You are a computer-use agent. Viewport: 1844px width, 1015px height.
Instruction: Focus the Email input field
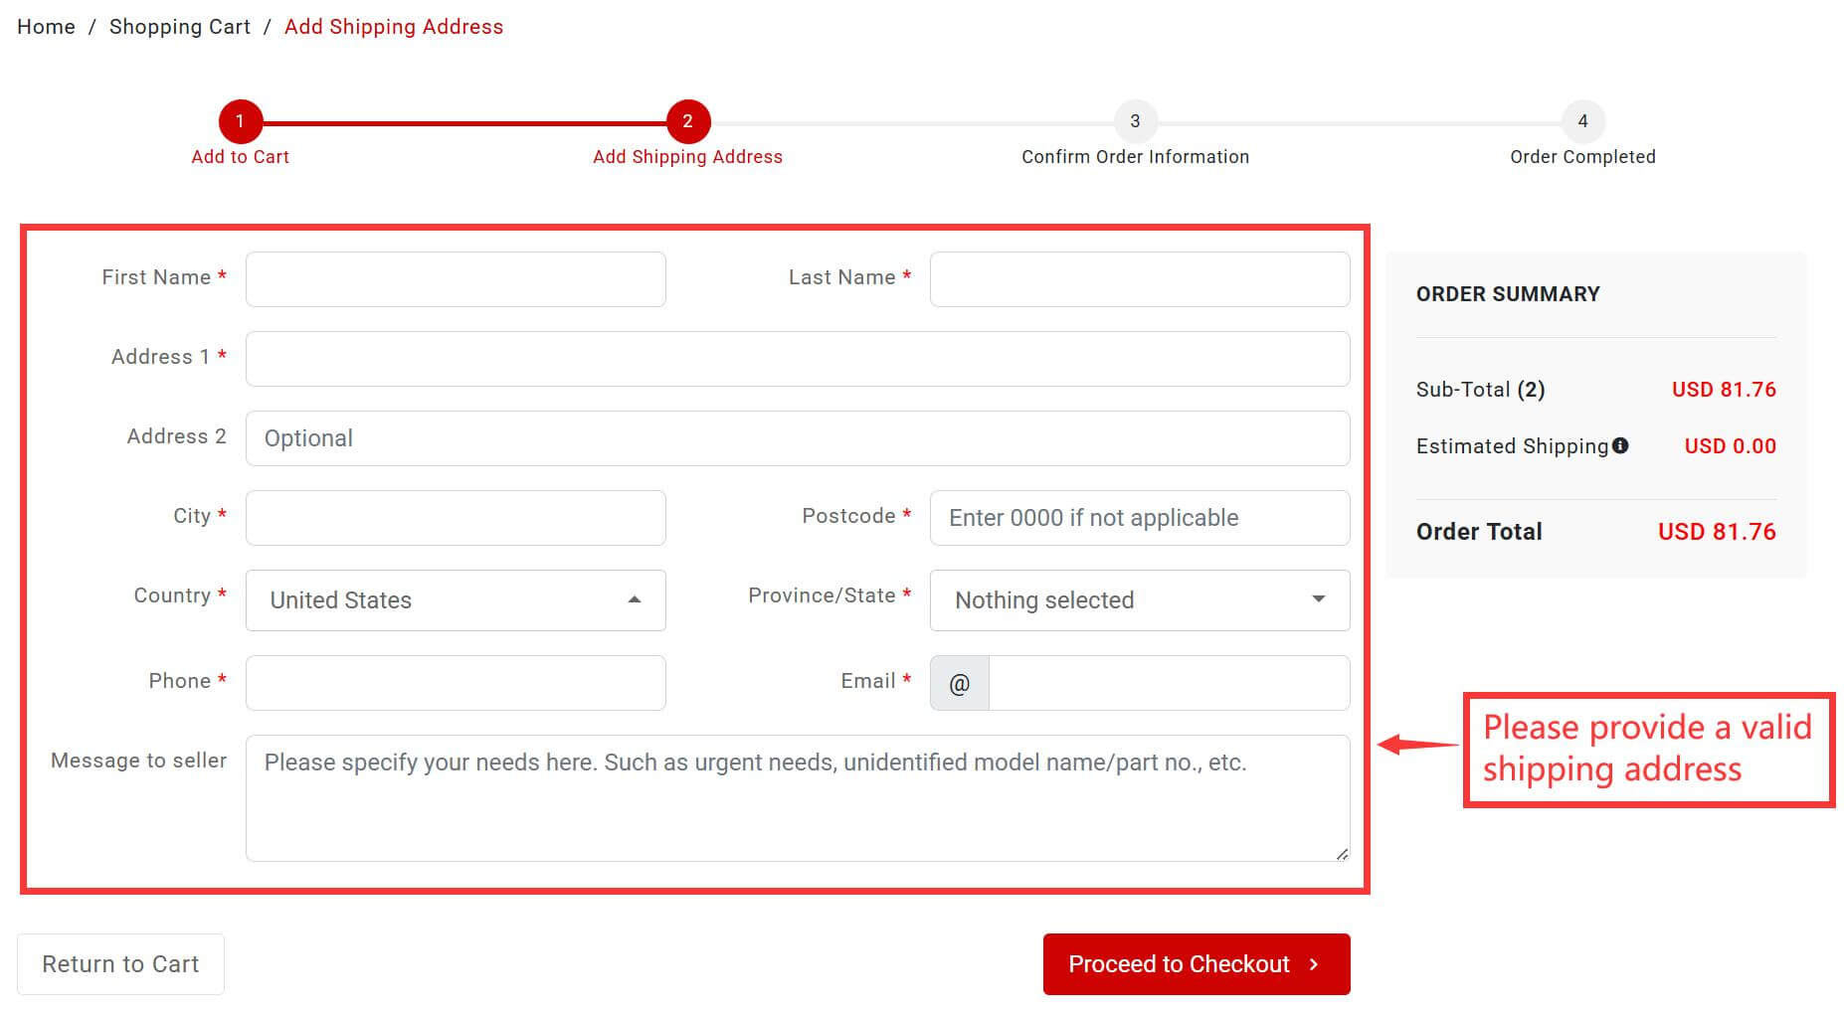point(1170,683)
